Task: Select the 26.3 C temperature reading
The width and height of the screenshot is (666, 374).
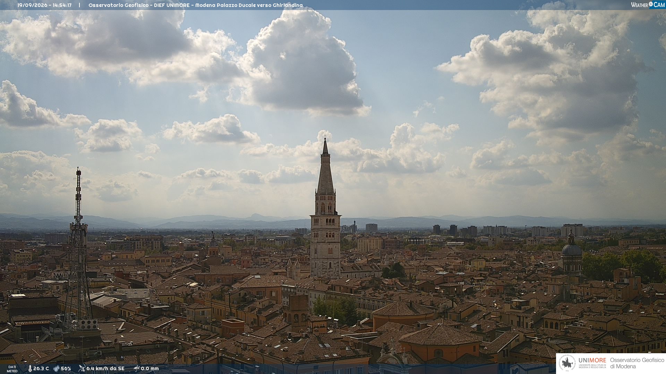Action: click(x=41, y=368)
